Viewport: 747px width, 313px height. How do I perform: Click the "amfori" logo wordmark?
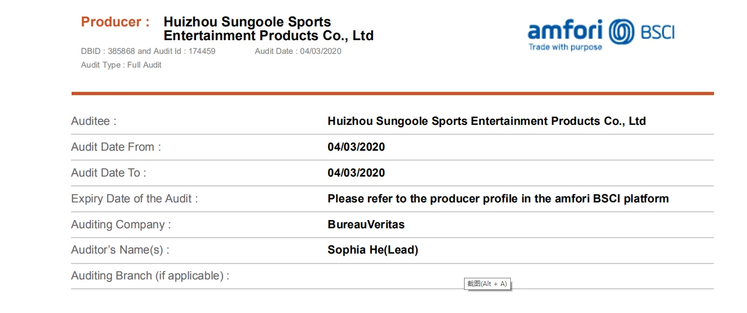point(565,30)
